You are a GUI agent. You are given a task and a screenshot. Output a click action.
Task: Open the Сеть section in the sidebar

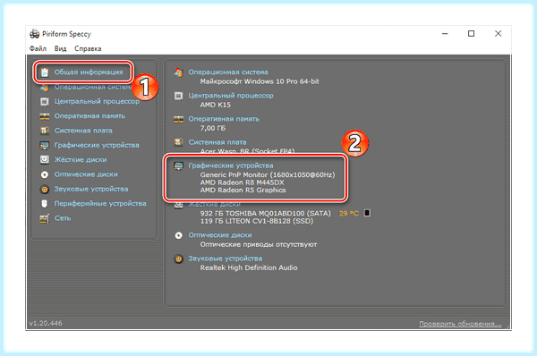click(x=63, y=218)
